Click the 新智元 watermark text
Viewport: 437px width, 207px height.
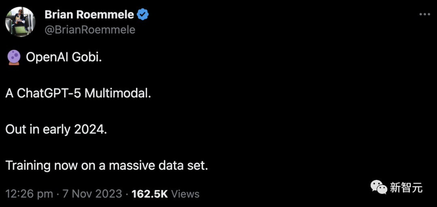pyautogui.click(x=406, y=187)
